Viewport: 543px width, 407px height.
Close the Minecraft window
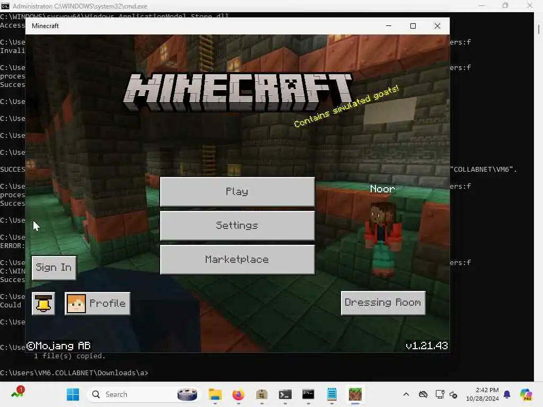coord(437,26)
